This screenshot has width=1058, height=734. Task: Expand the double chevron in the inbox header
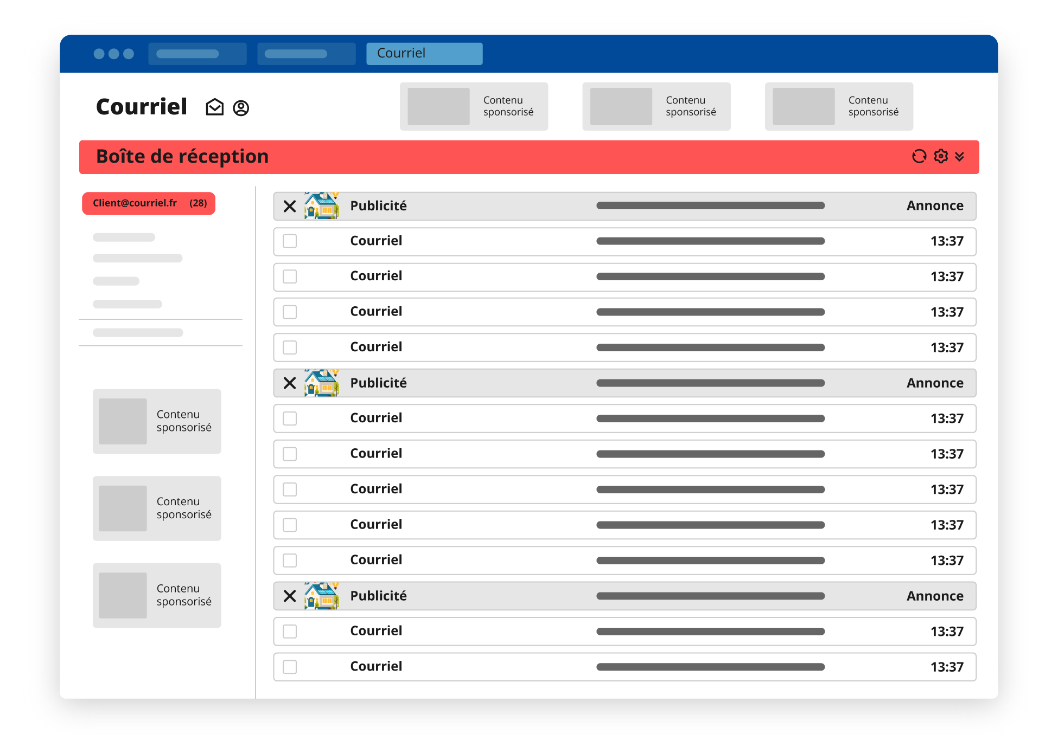(960, 157)
